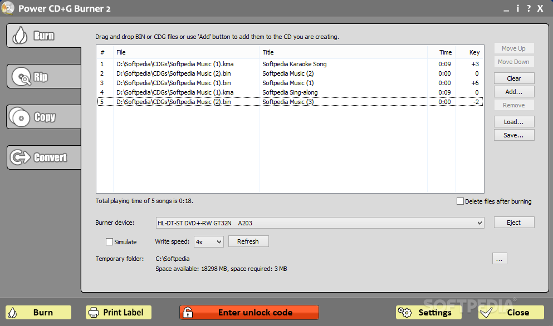Save the list with Save...
The image size is (553, 326).
(x=514, y=135)
